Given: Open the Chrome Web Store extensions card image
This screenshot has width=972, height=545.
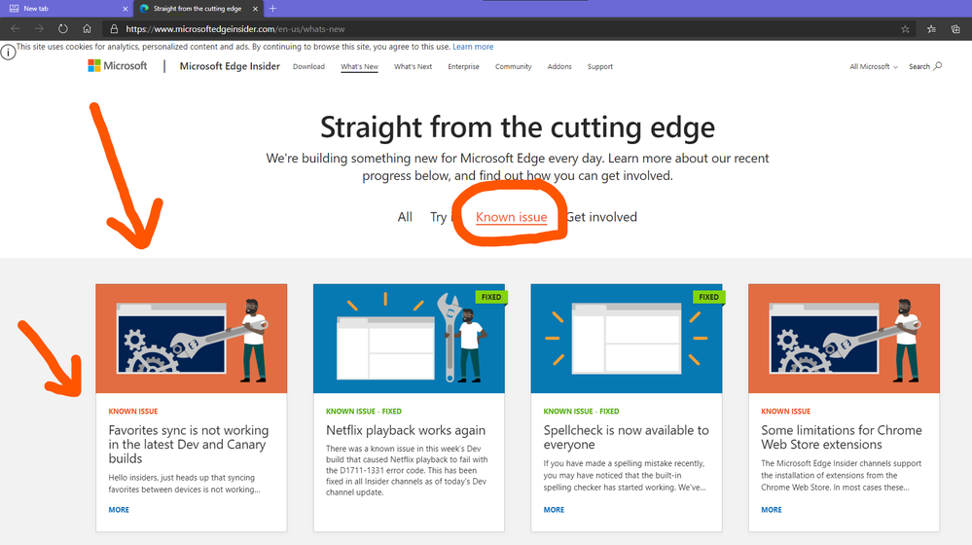Looking at the screenshot, I should coord(845,339).
